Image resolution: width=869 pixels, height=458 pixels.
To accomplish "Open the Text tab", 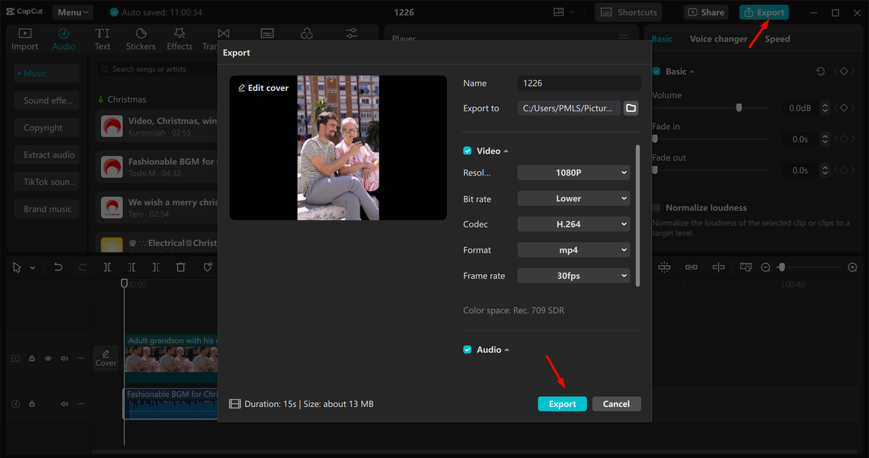I will [x=103, y=39].
